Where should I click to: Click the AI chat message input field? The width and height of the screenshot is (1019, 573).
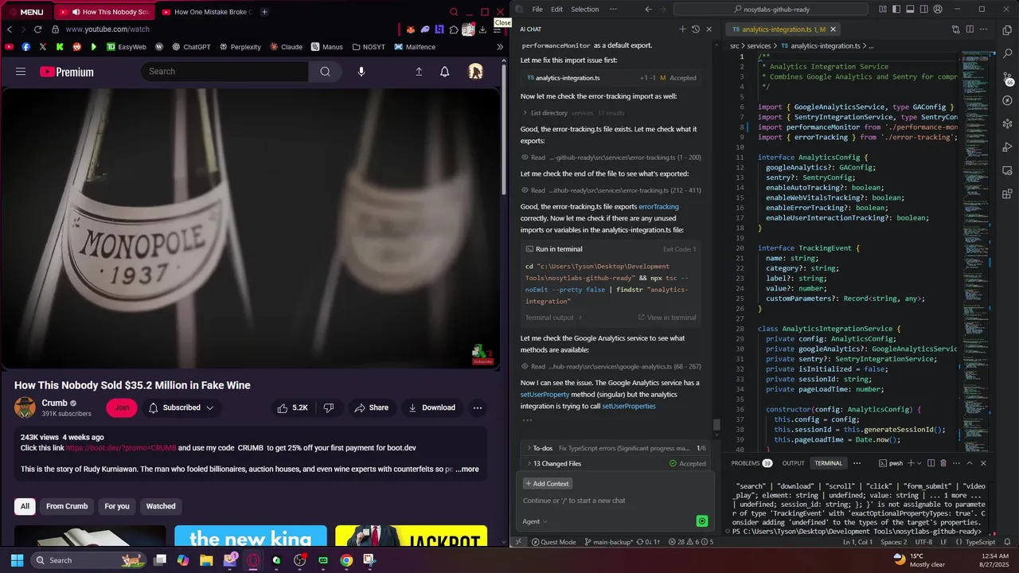click(615, 501)
